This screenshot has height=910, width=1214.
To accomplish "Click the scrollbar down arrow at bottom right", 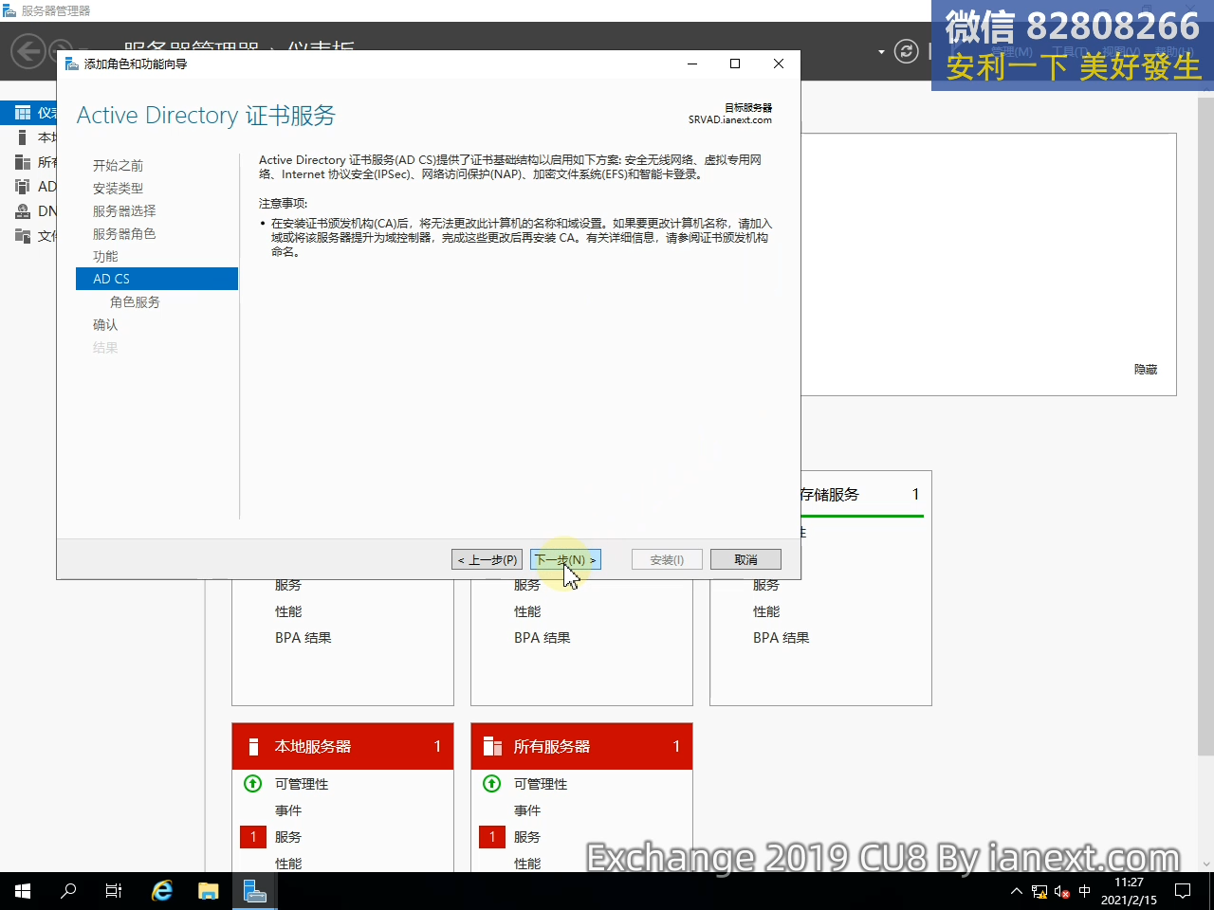I will click(1205, 864).
